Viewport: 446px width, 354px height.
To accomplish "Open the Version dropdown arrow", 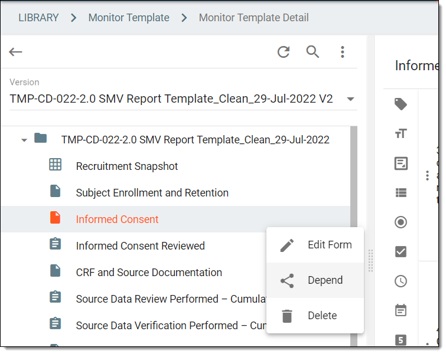I will point(351,99).
